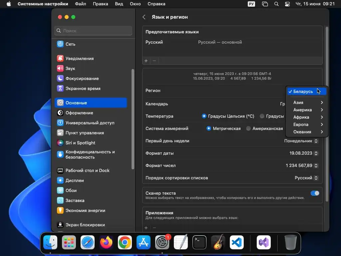Open Сеть settings in sidebar
The width and height of the screenshot is (341, 256).
[x=91, y=44]
